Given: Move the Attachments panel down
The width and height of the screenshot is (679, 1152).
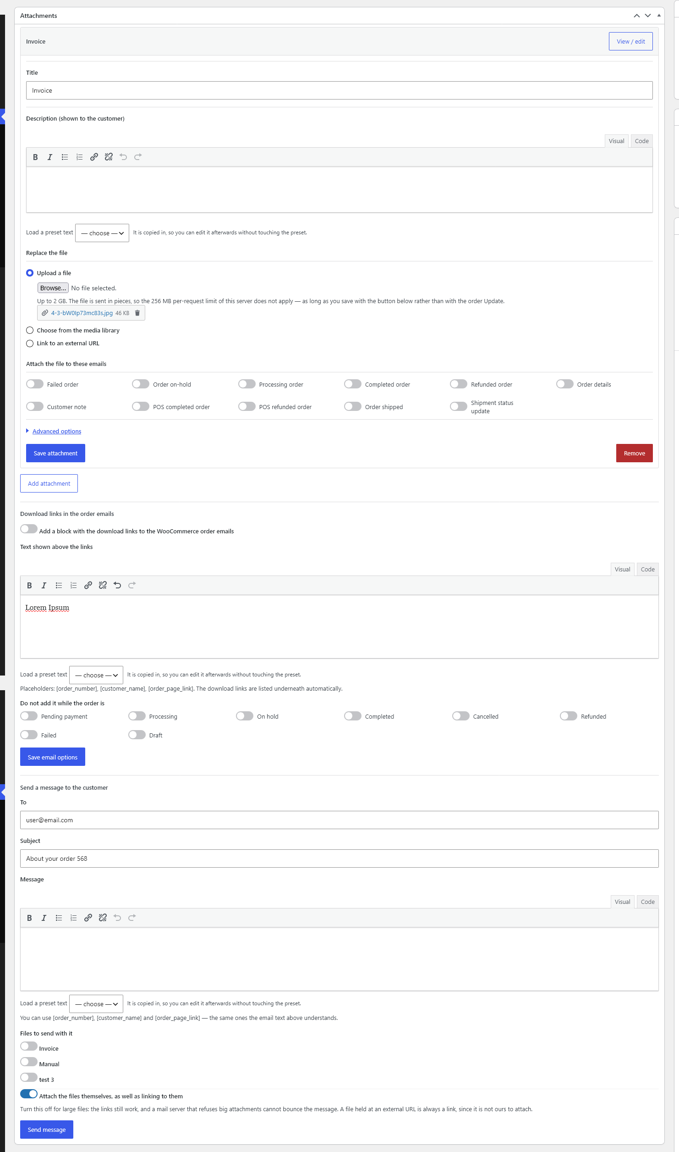Looking at the screenshot, I should point(647,16).
